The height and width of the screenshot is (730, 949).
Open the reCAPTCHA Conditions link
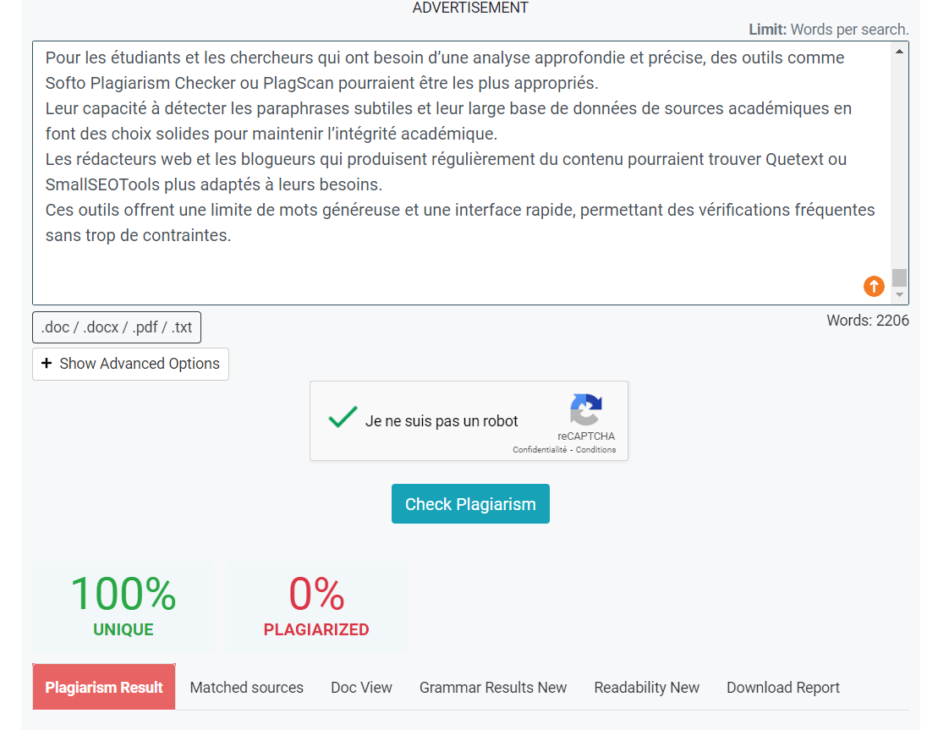click(595, 450)
